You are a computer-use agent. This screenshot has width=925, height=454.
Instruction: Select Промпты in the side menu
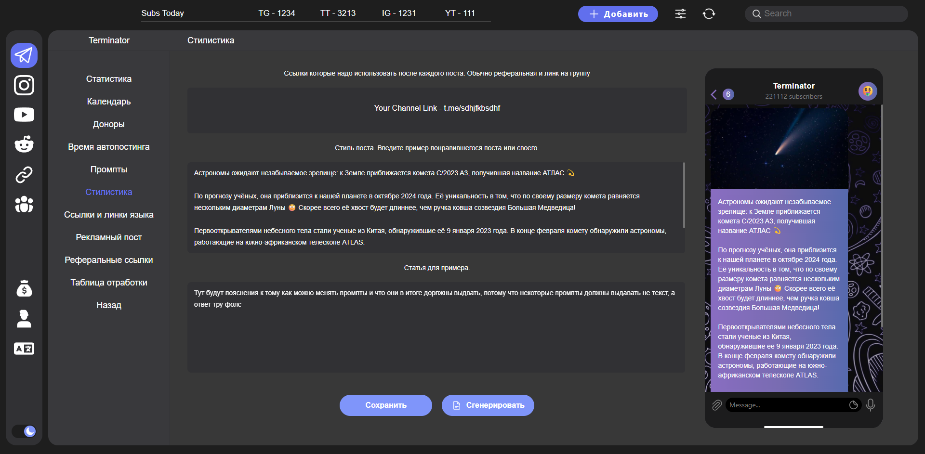coord(109,169)
